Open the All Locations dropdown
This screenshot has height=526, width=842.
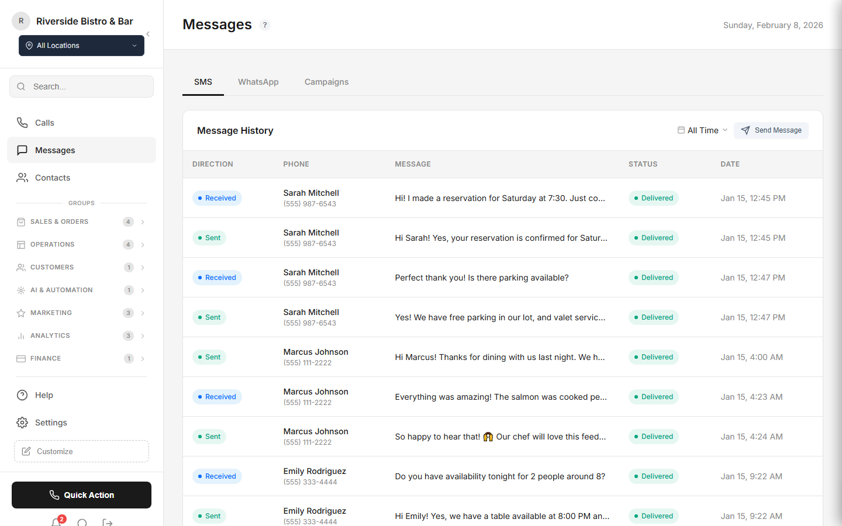pos(81,45)
